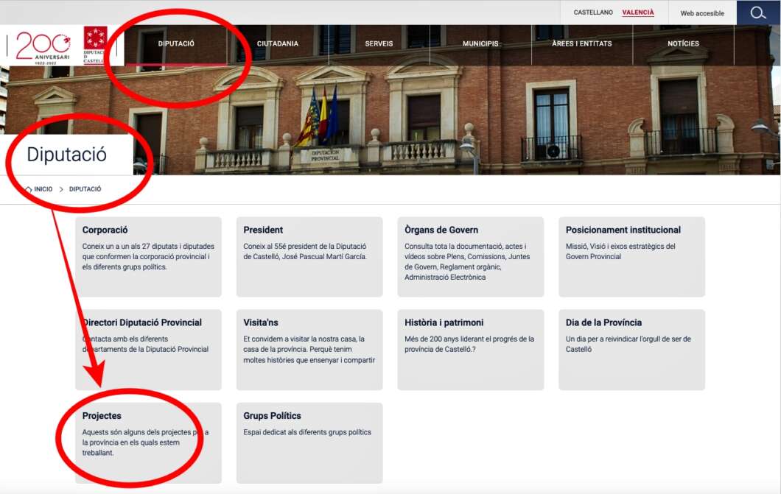Expand the Municipis navigation item
The height and width of the screenshot is (494, 781).
click(x=480, y=44)
